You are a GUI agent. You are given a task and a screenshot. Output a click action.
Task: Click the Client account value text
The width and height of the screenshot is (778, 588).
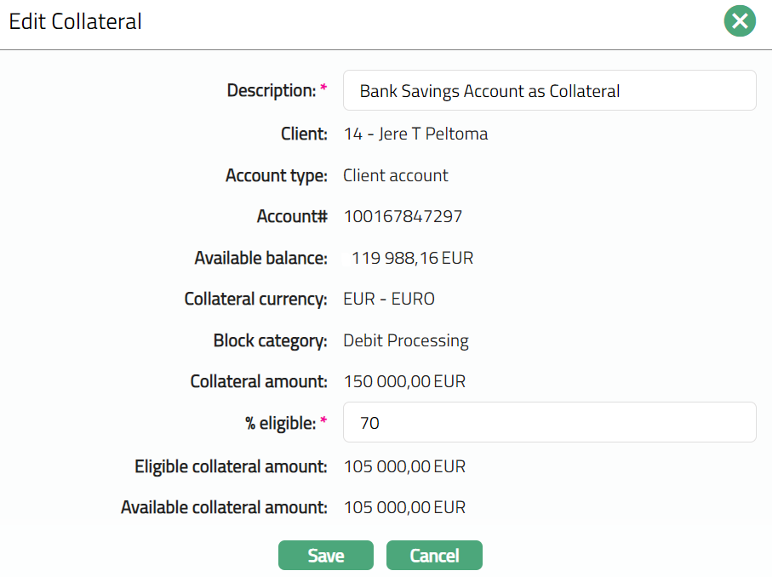(x=395, y=176)
